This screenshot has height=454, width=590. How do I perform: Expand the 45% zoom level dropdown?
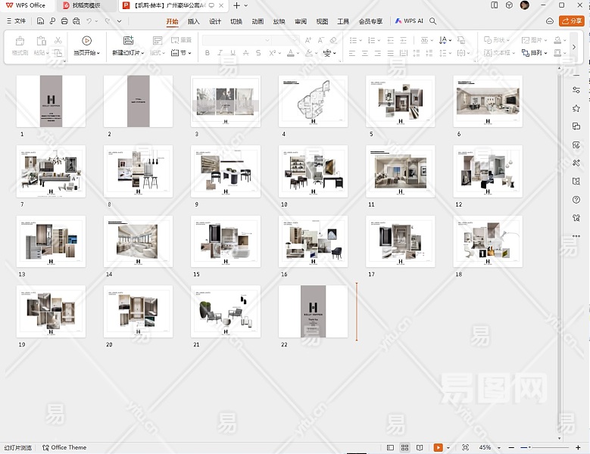(499, 448)
